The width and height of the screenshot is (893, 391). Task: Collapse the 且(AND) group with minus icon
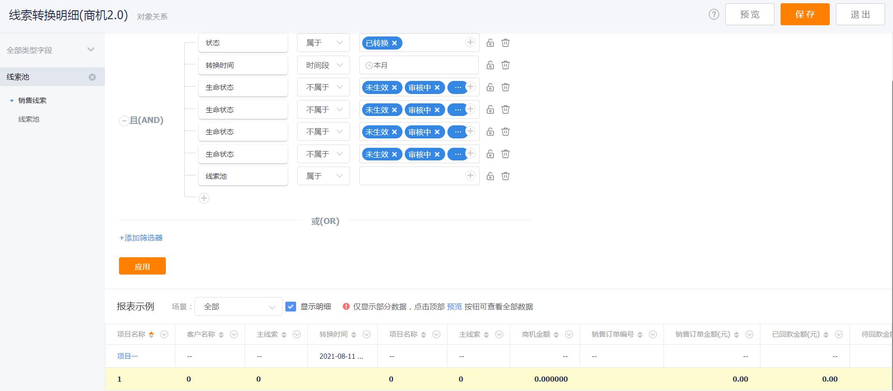(x=124, y=121)
